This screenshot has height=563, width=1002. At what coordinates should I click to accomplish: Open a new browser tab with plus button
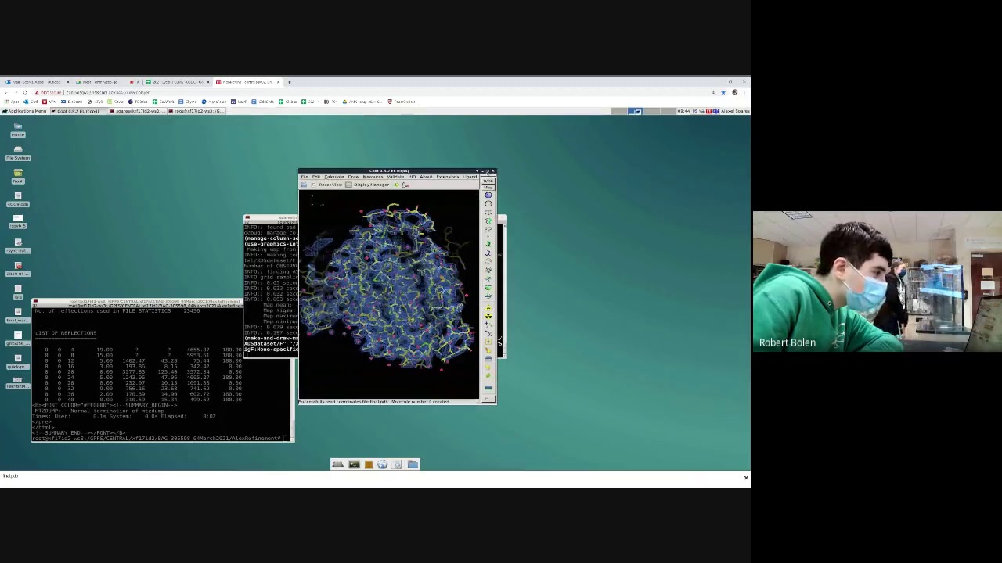[289, 82]
